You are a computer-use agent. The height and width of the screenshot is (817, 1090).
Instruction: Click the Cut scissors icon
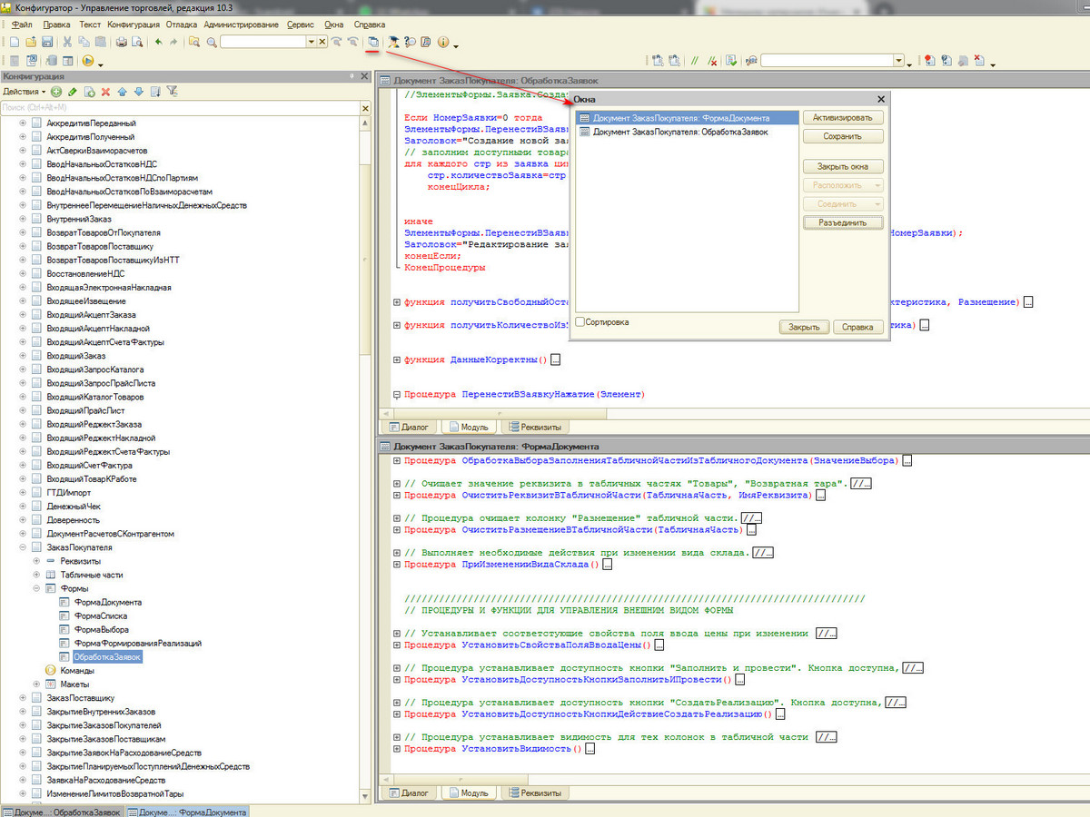tap(68, 42)
